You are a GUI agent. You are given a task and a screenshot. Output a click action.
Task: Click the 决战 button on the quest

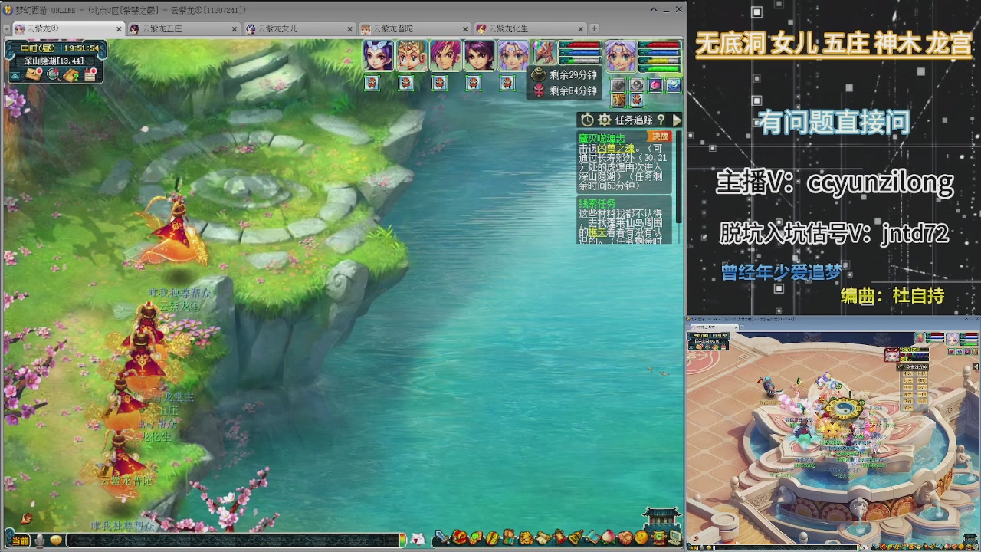(660, 136)
